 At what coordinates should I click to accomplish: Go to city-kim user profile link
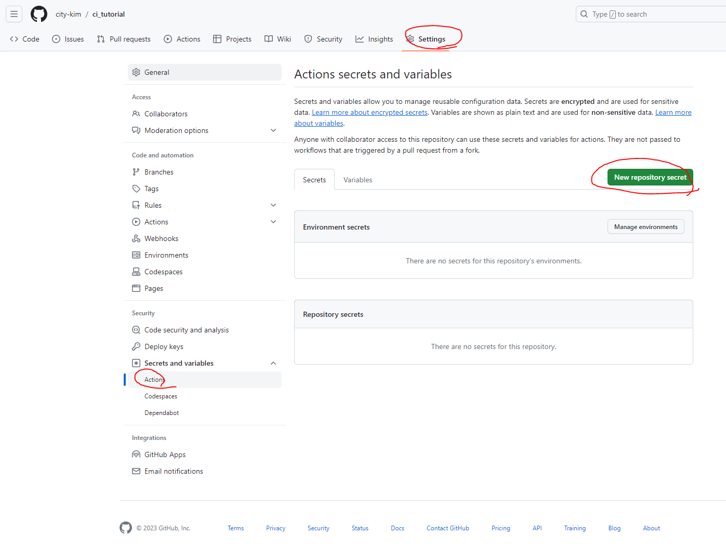68,14
